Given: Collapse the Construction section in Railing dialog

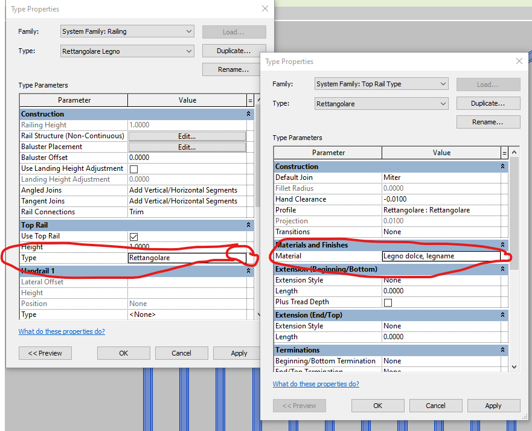Looking at the screenshot, I should pos(248,113).
